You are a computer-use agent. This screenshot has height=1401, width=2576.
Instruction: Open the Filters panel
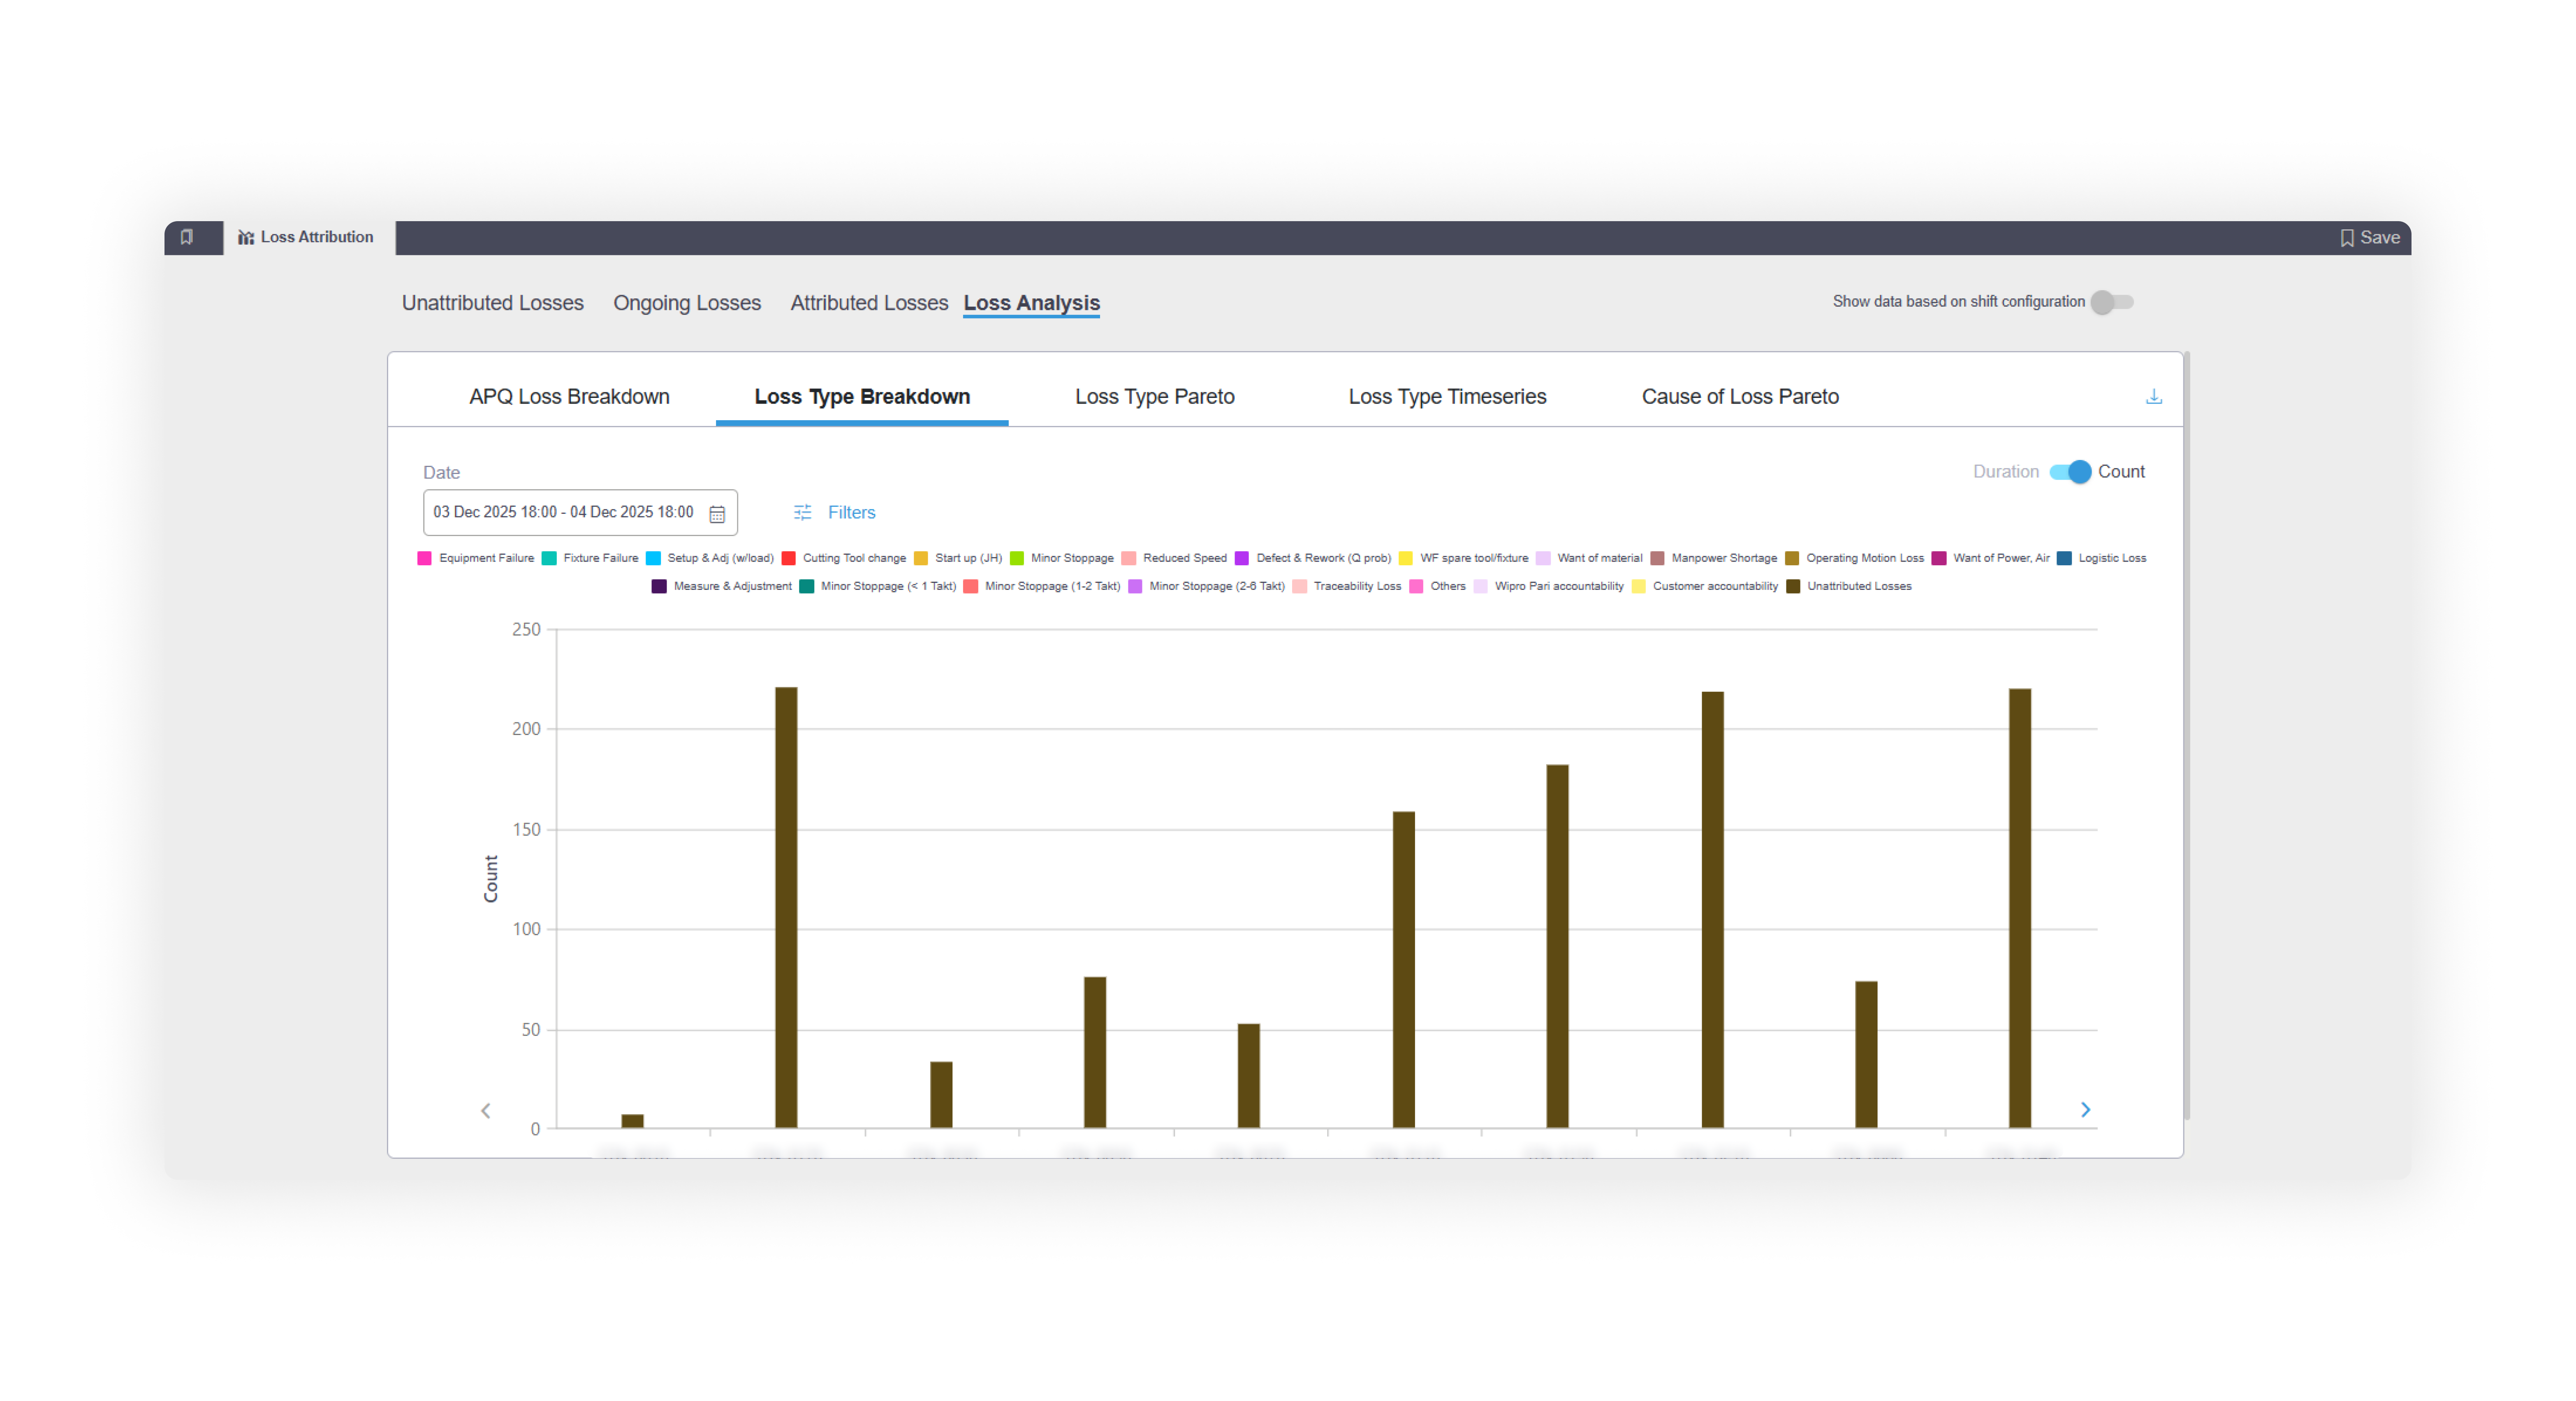pyautogui.click(x=851, y=513)
